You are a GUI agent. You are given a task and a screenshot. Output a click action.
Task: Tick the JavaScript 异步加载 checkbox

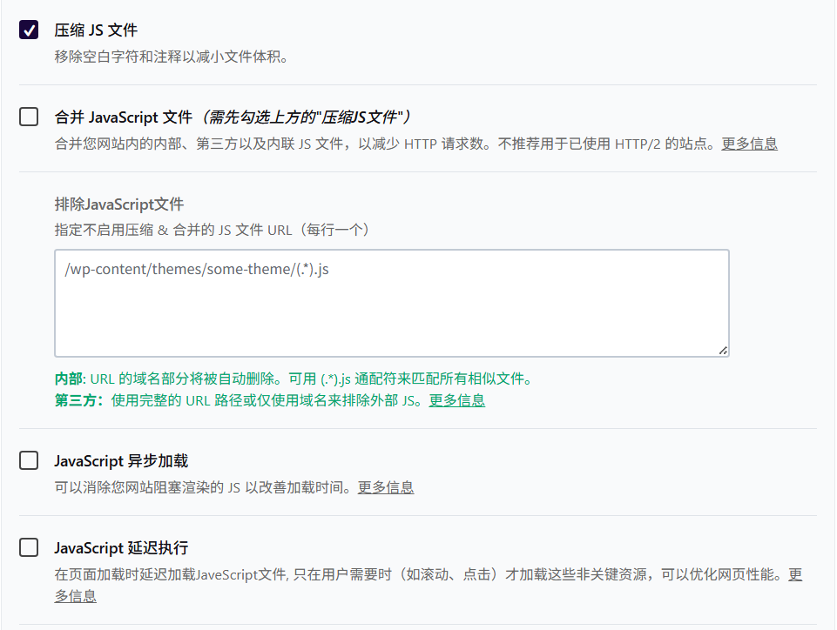(x=29, y=460)
